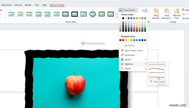This screenshot has height=108, width=189.
Task: Click the Align objects icon
Action: click(x=183, y=10)
